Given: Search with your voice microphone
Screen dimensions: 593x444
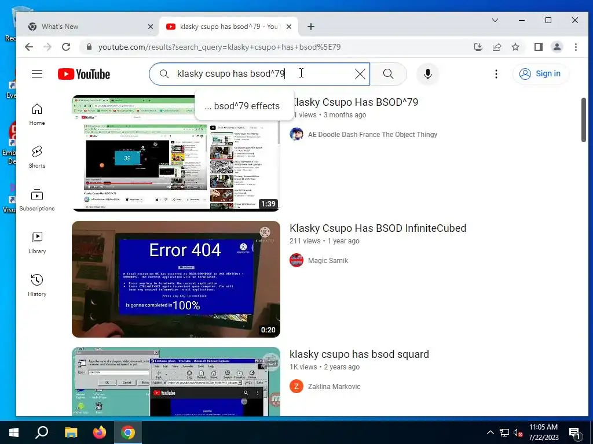Looking at the screenshot, I should [x=428, y=74].
